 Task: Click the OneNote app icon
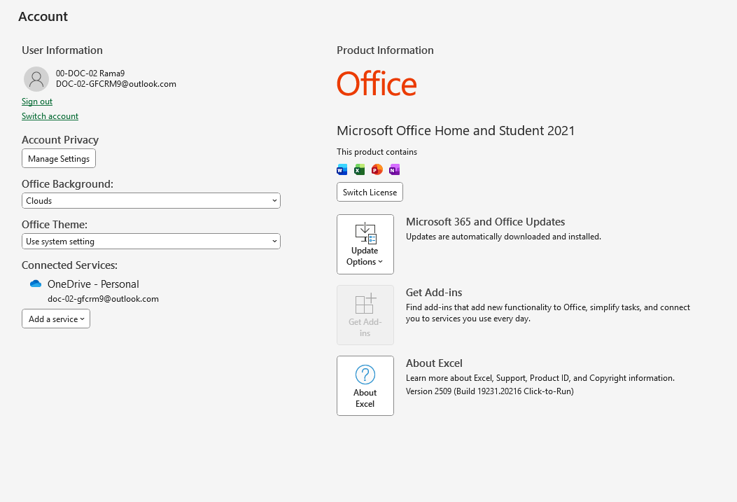tap(395, 169)
